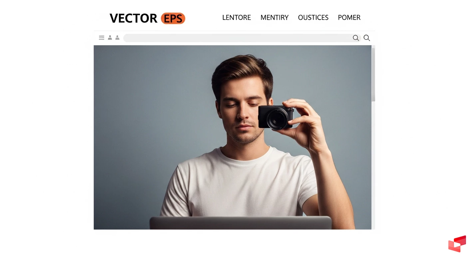Click the scrollbar track below the thumb
This screenshot has height=255, width=469.
coord(373,165)
